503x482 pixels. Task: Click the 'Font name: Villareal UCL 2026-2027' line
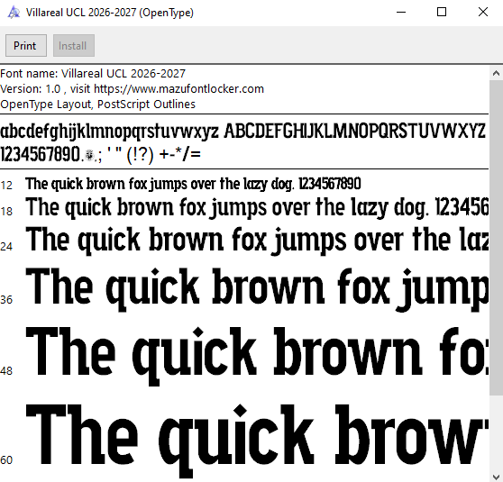(93, 74)
